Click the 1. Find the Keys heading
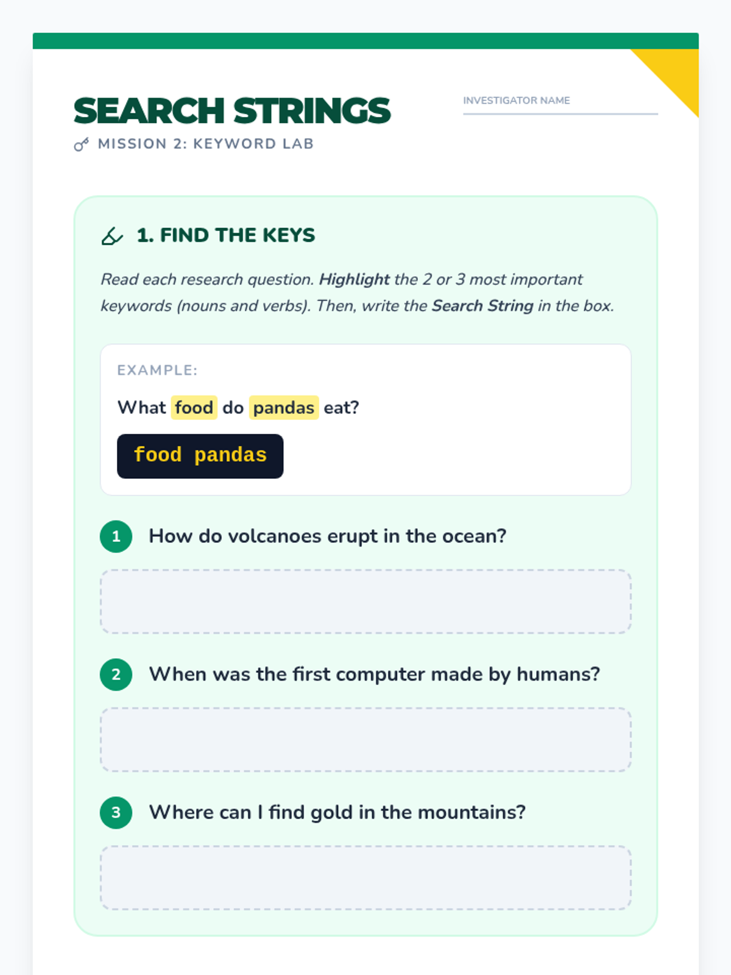 225,235
